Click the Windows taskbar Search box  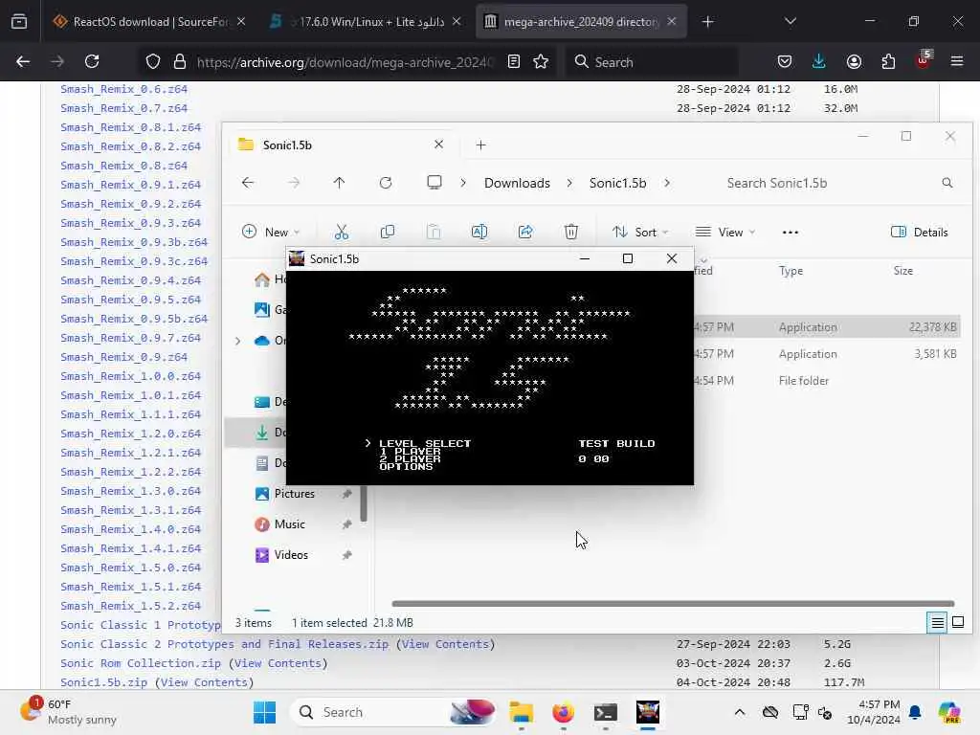coord(393,712)
